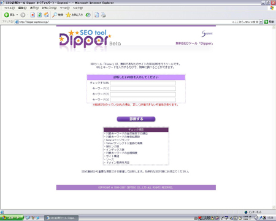Open the Favorites (お気に入り) star pane
This screenshot has height=221, width=276.
click(x=74, y=15)
